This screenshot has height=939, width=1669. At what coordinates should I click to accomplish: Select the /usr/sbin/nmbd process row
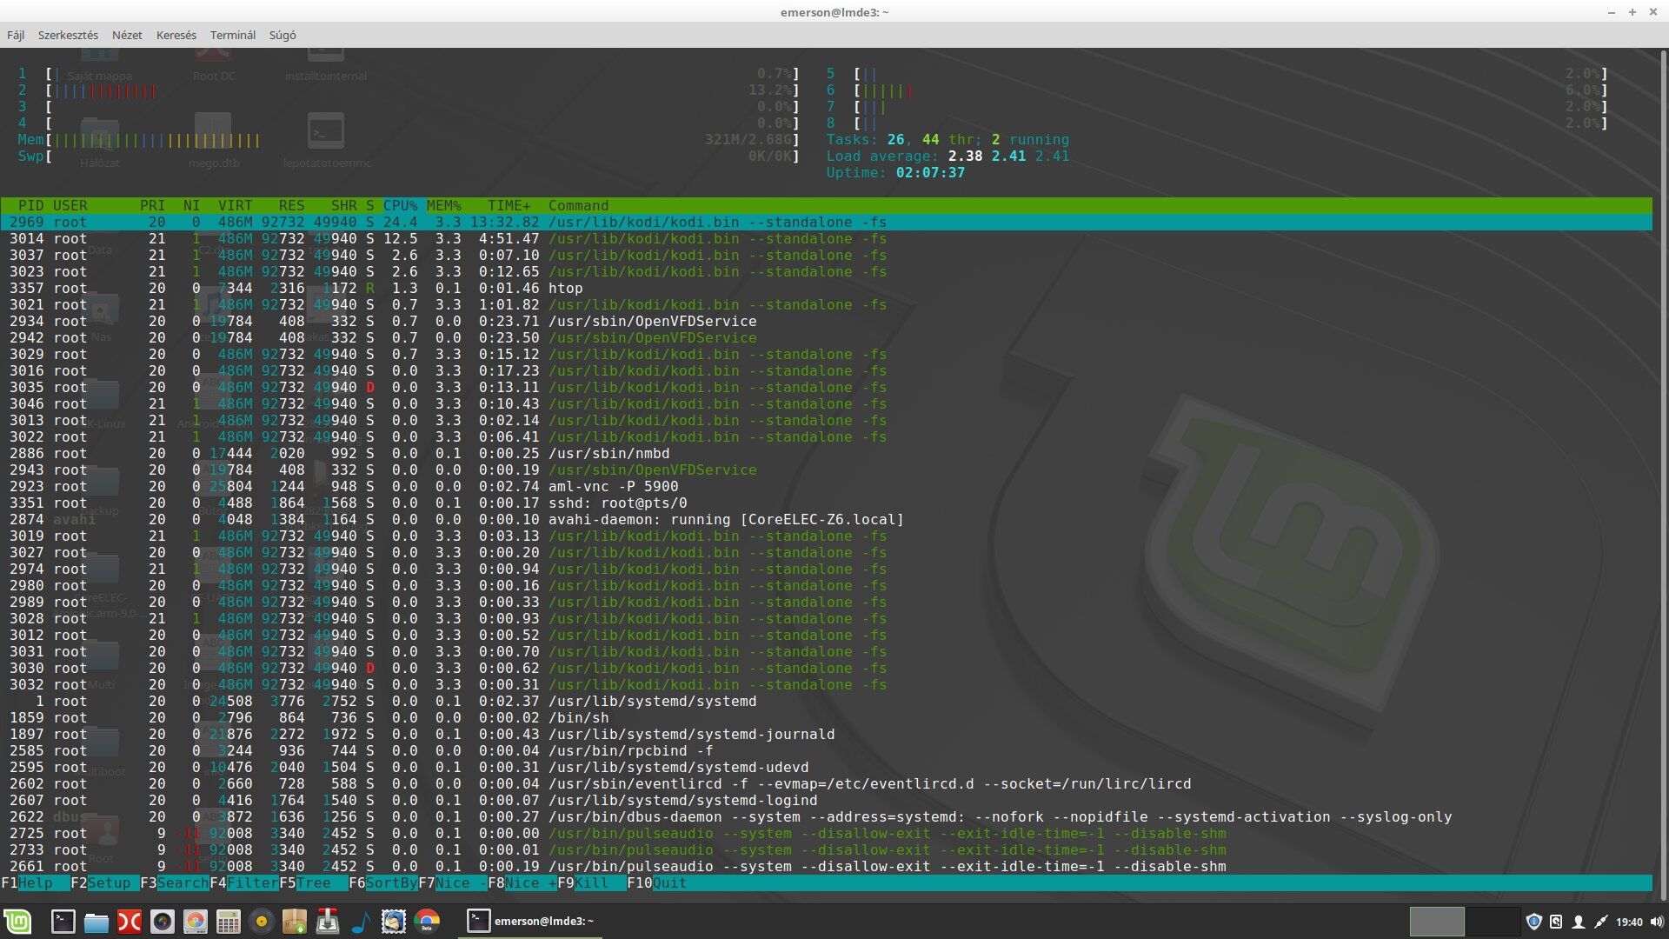(826, 453)
